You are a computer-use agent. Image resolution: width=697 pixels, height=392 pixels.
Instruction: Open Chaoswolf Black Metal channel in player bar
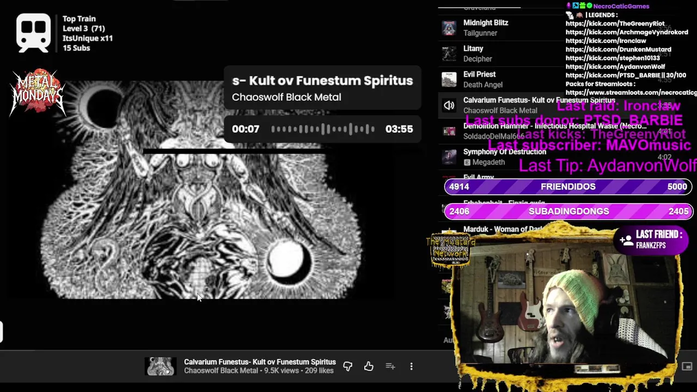221,371
